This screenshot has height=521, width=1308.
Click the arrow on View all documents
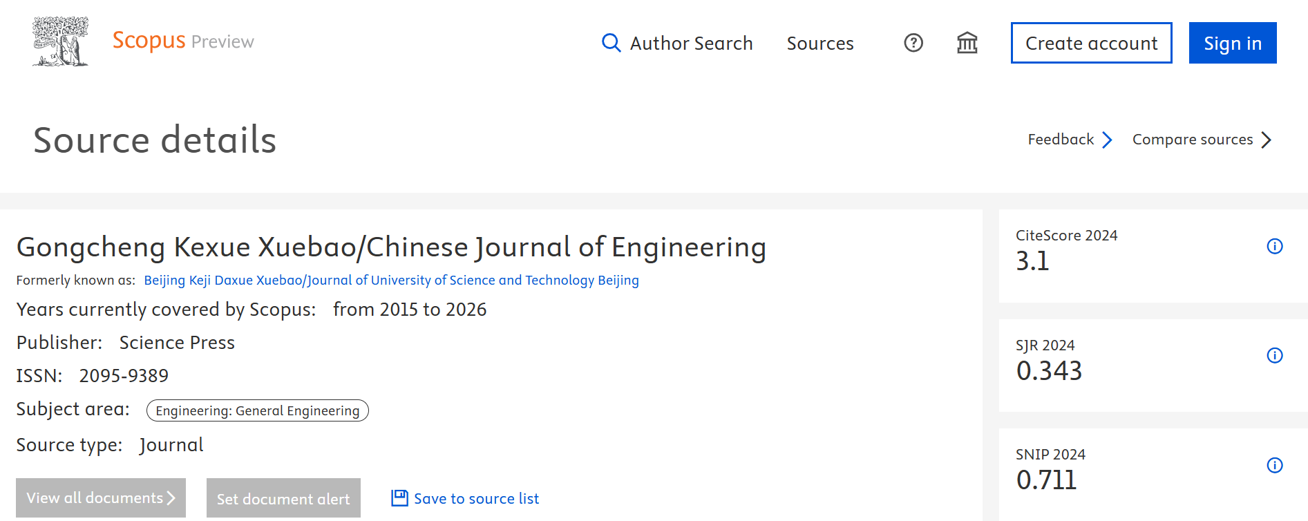pyautogui.click(x=171, y=498)
